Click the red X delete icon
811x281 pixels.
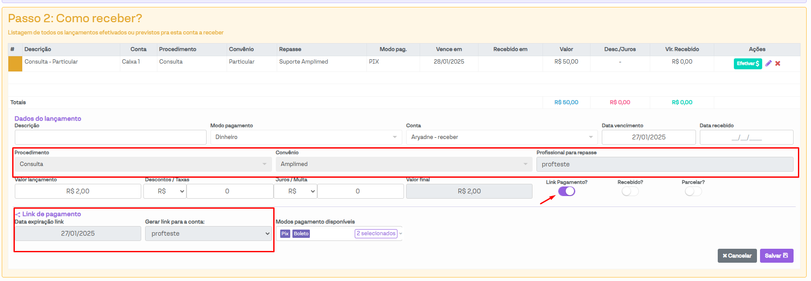[778, 64]
